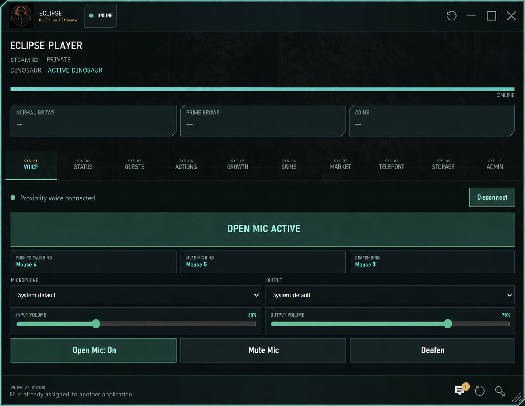
Task: Click the ONLINE status indicator badge
Action: (x=101, y=15)
